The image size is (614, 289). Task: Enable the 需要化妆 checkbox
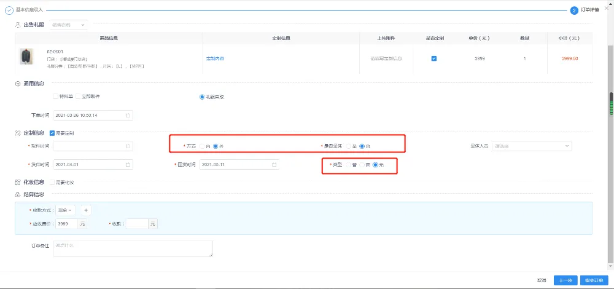point(52,182)
